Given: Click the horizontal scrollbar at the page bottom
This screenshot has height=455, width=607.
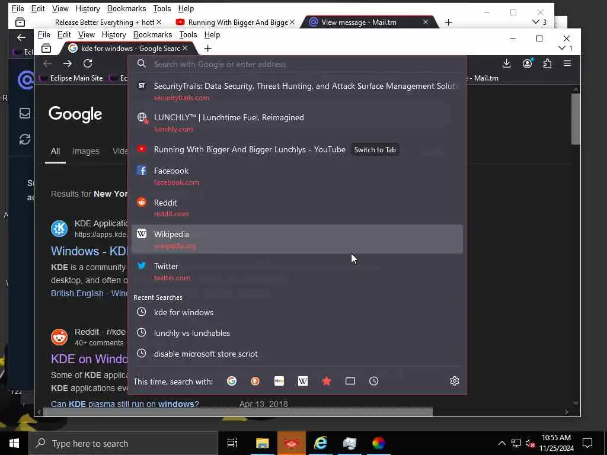Looking at the screenshot, I should pyautogui.click(x=238, y=412).
